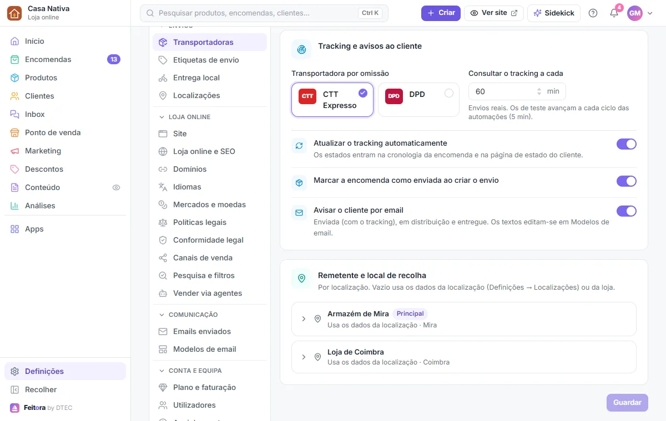Click the tracking interval stepper arrows

point(539,91)
